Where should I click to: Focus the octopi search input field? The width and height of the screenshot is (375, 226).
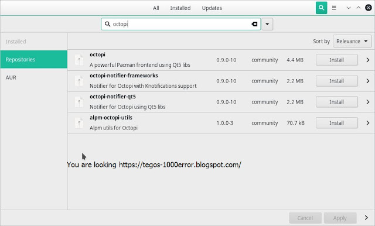[181, 24]
